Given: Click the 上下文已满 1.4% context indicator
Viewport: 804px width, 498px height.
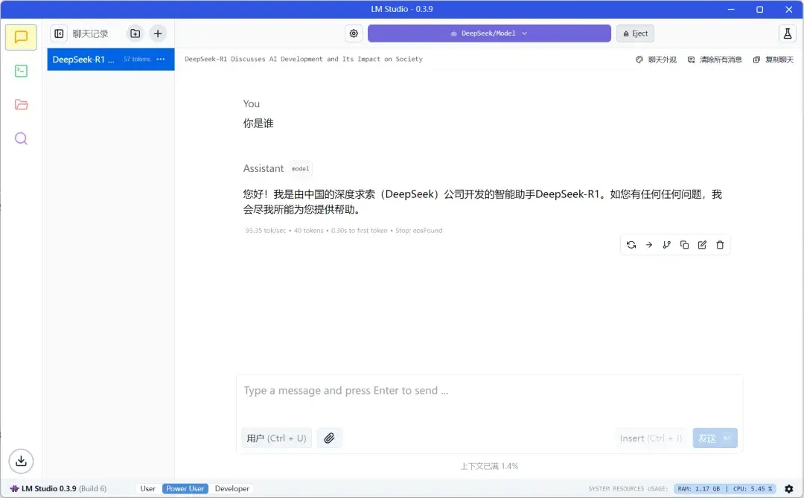Looking at the screenshot, I should [x=489, y=466].
